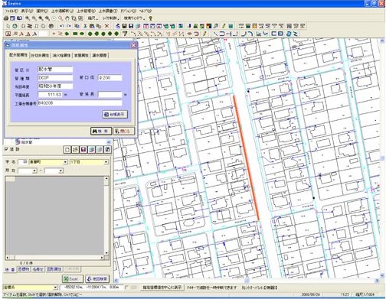Click the new blank page icon in side panel

coord(67,150)
